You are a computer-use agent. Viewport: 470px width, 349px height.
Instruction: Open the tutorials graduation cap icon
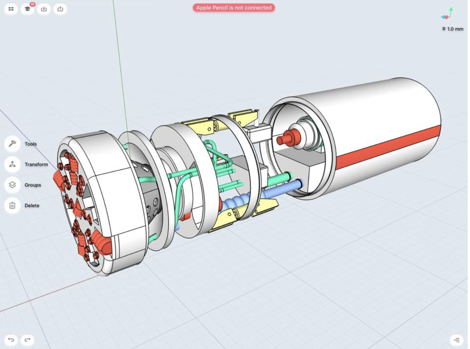[27, 9]
